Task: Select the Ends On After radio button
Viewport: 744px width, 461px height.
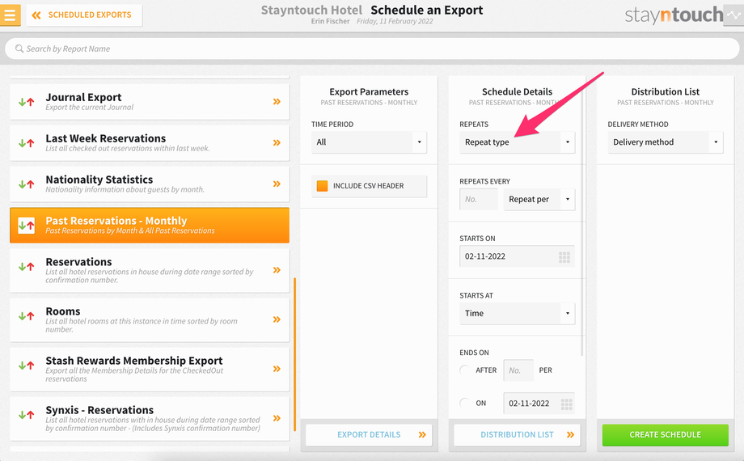Action: click(465, 370)
